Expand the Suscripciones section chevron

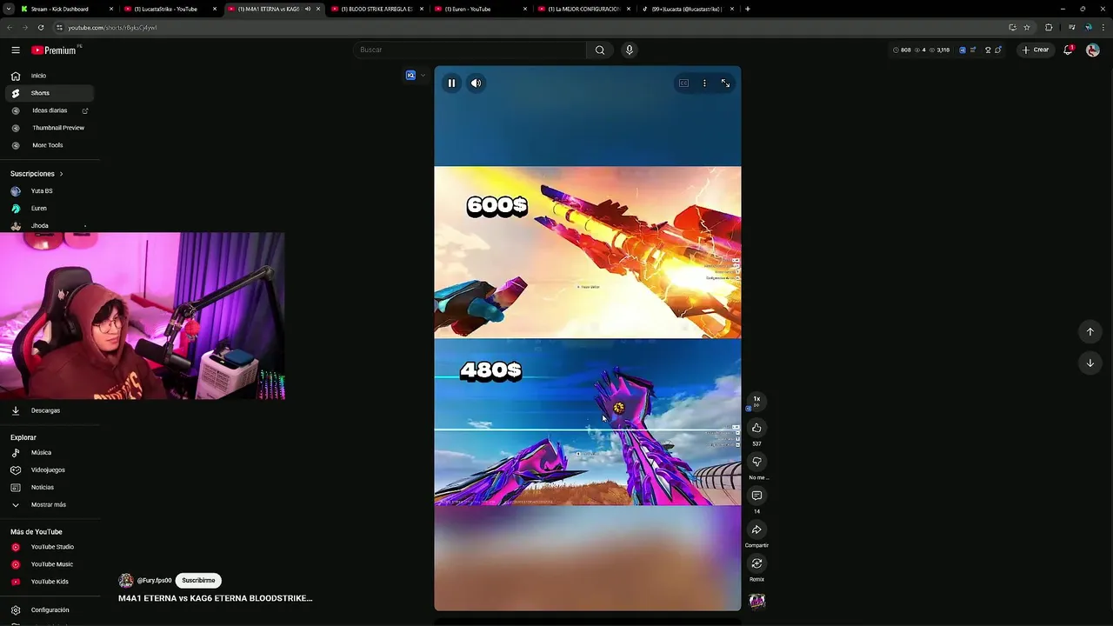(61, 174)
